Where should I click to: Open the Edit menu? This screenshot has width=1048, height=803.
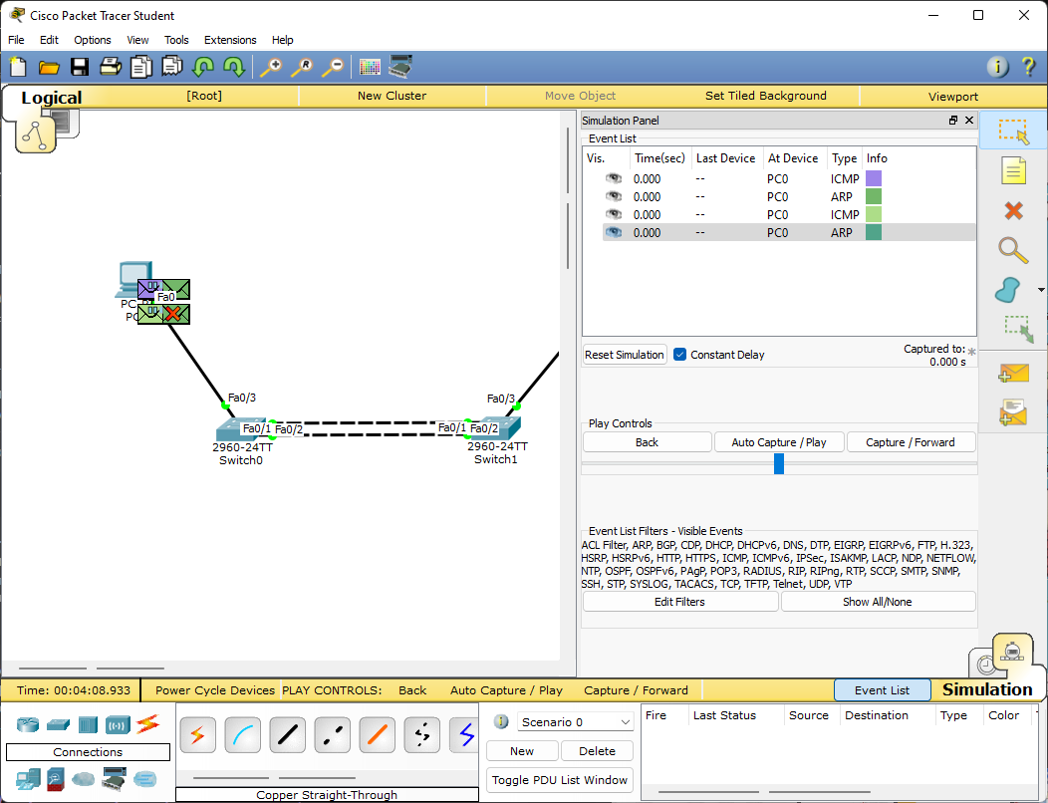point(49,40)
